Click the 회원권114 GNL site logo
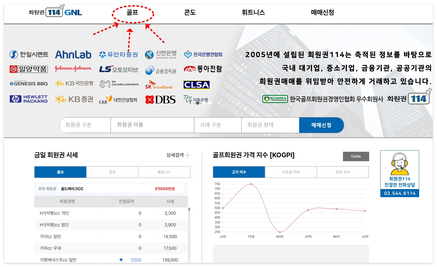The width and height of the screenshot is (437, 267). point(55,11)
